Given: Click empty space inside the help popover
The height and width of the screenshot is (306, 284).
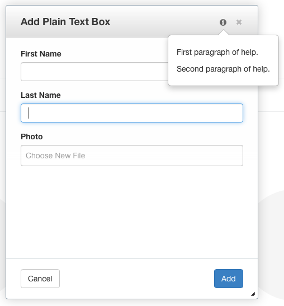Looking at the screenshot, I should tap(223, 79).
